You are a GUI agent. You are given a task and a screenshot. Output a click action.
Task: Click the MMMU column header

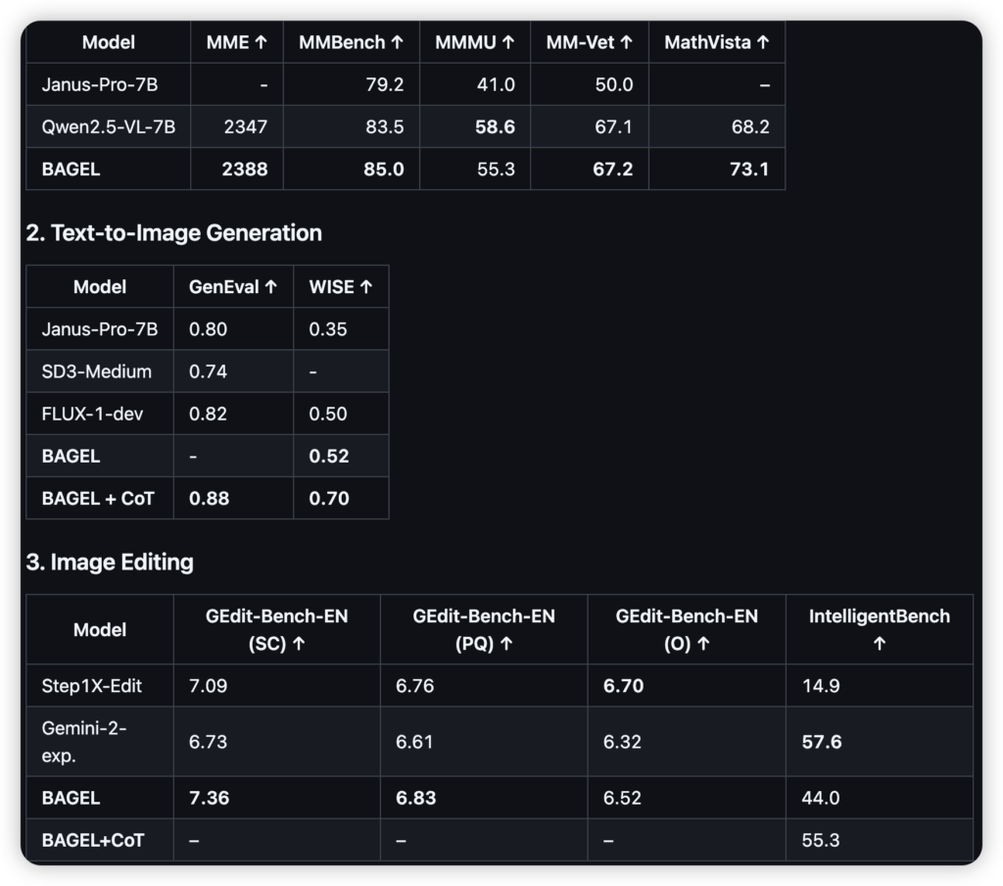click(475, 42)
